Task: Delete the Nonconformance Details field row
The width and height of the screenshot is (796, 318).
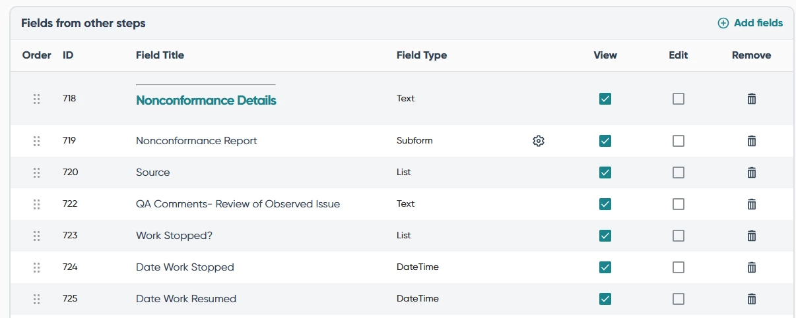Action: click(751, 99)
